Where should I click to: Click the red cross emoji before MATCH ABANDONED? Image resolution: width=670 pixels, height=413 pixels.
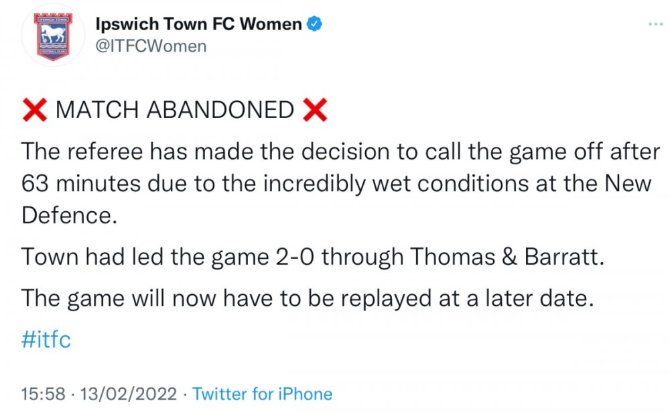coord(34,110)
